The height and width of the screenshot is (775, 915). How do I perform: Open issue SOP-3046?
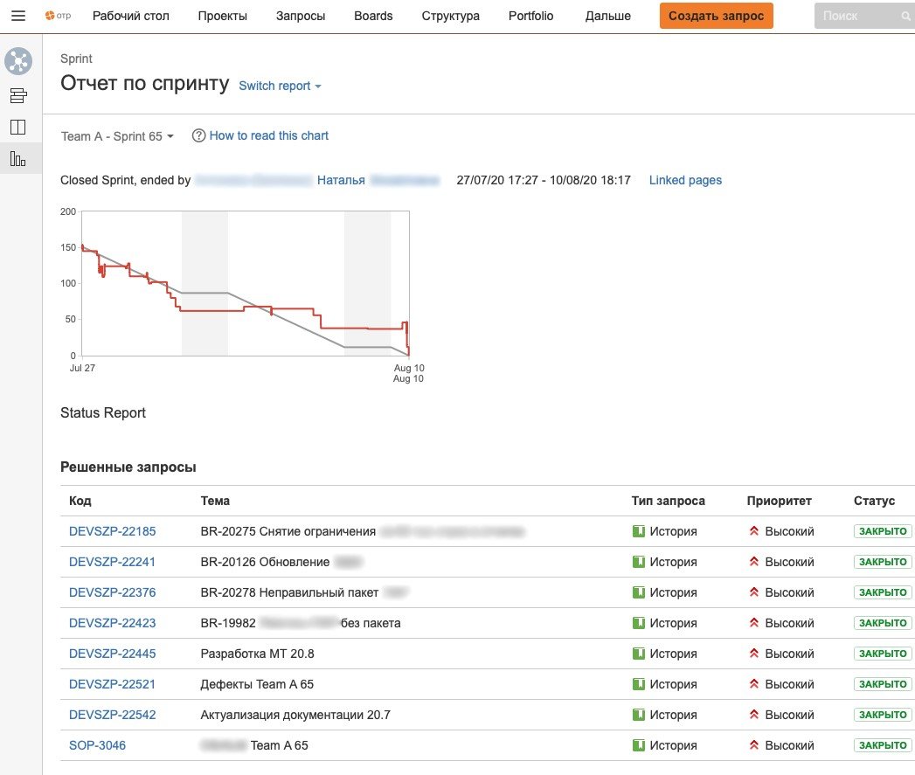click(97, 745)
